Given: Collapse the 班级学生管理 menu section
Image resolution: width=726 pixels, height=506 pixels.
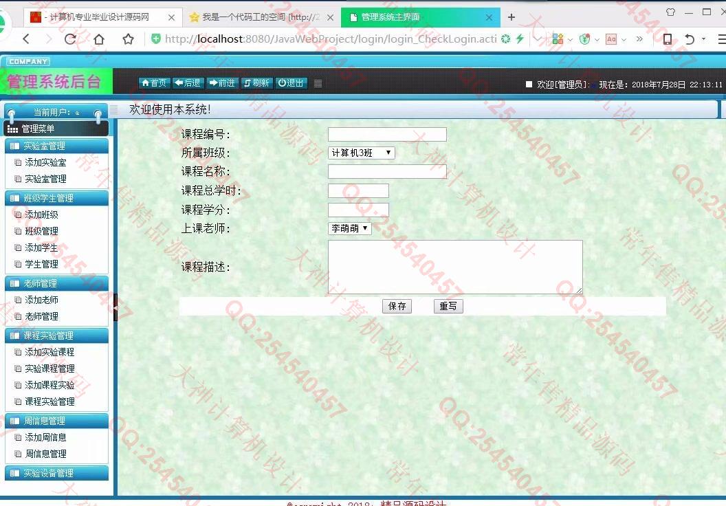Looking at the screenshot, I should (x=56, y=199).
